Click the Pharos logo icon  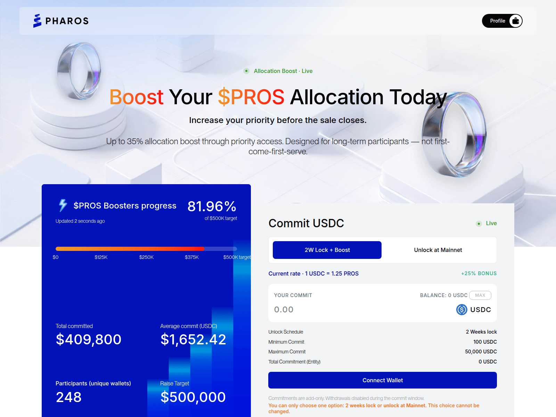tap(37, 21)
